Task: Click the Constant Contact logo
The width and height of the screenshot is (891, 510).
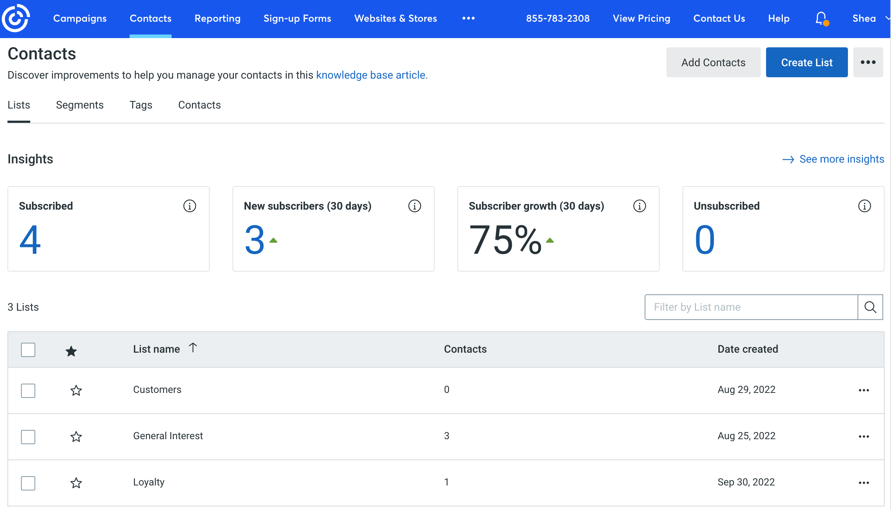Action: coord(15,18)
